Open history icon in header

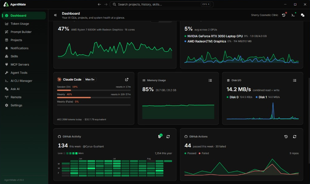284,15
